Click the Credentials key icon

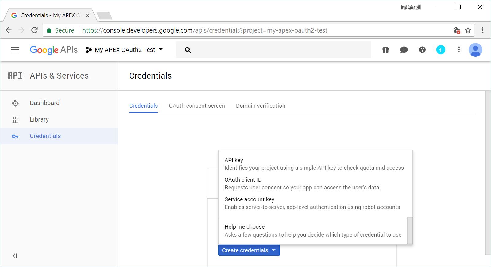(15, 136)
